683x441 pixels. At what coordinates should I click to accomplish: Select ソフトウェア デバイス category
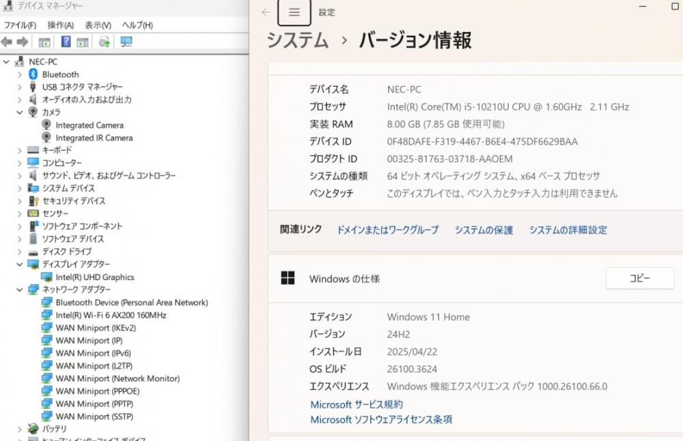coord(73,239)
